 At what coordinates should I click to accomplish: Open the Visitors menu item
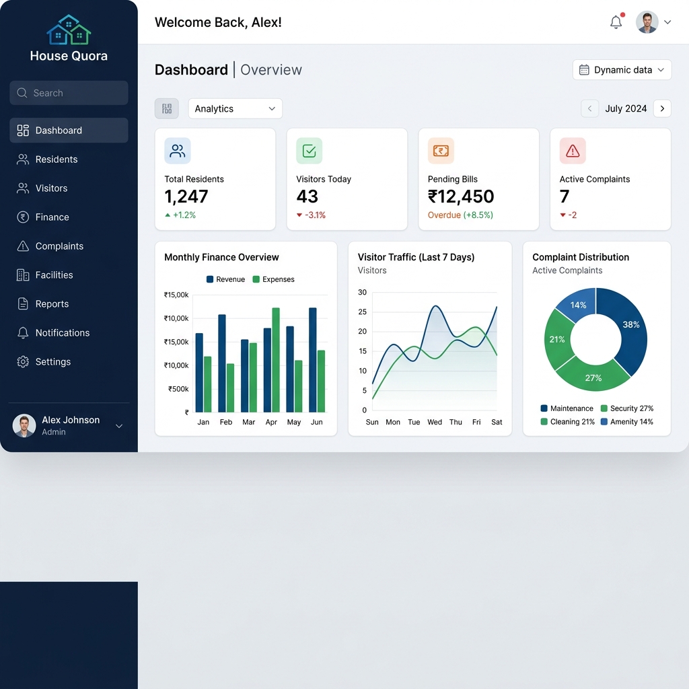click(x=69, y=188)
